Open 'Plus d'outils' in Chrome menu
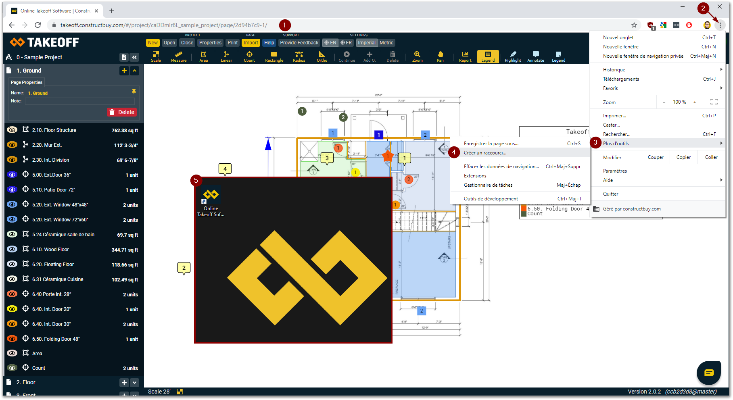 pyautogui.click(x=616, y=144)
